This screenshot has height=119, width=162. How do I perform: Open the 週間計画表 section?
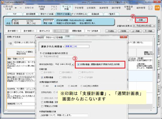(77, 31)
